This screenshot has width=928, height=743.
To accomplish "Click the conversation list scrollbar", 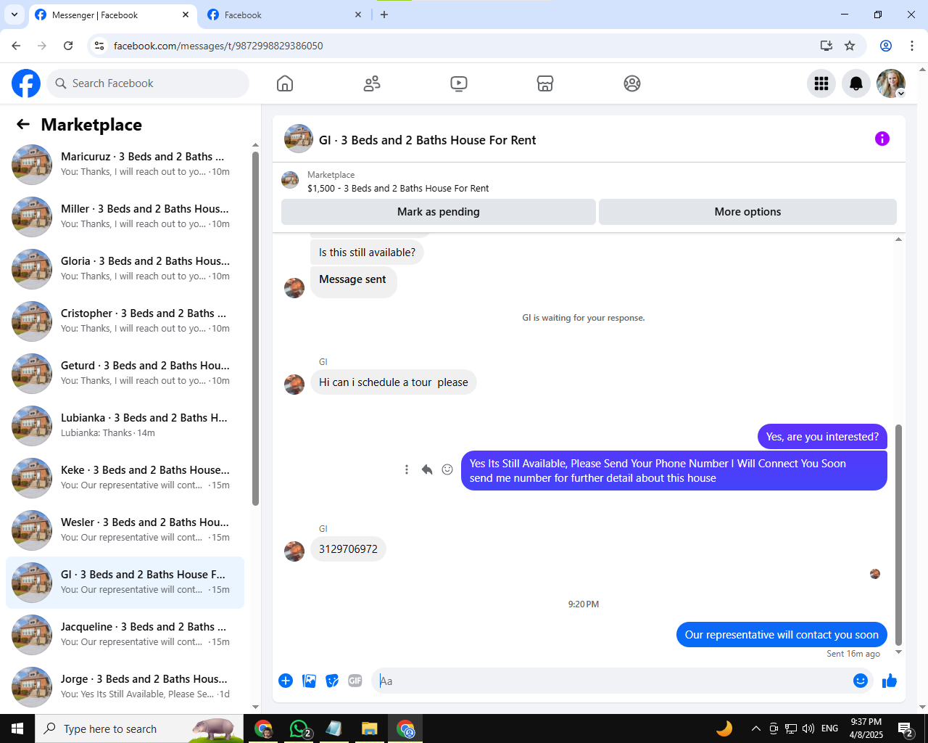I will coord(255,328).
